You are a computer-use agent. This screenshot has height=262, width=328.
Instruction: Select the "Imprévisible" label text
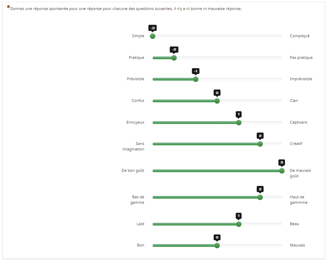(301, 79)
